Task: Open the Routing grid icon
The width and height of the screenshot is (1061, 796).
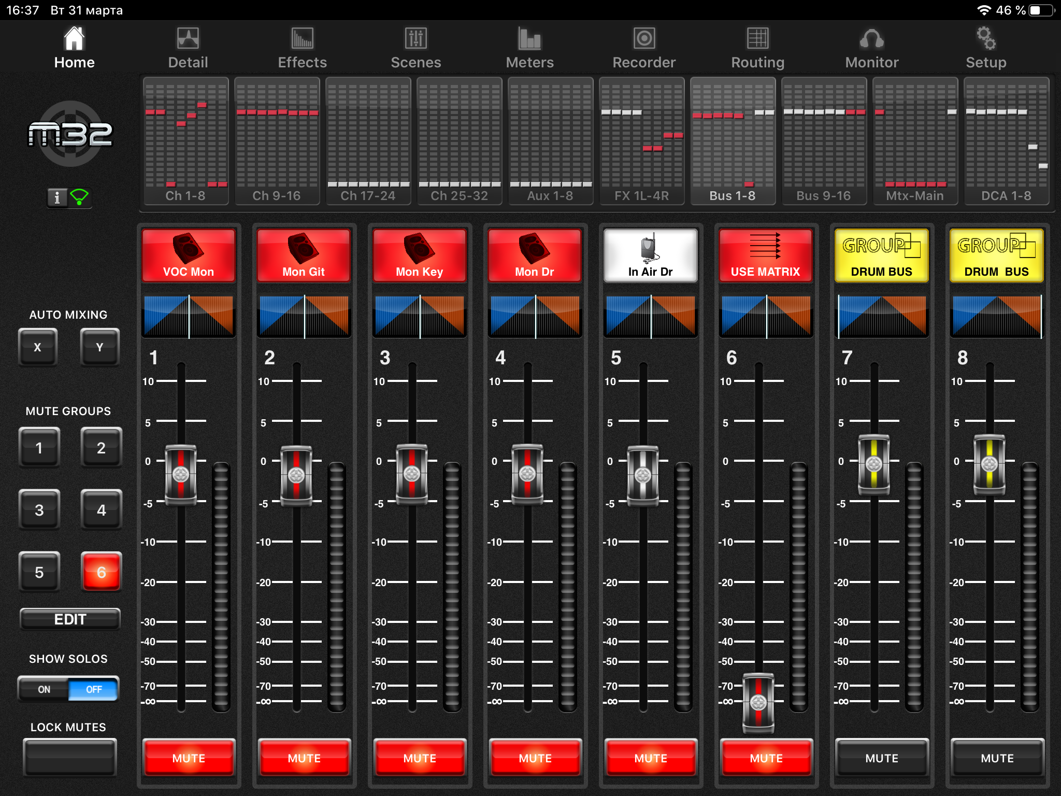Action: (x=757, y=39)
